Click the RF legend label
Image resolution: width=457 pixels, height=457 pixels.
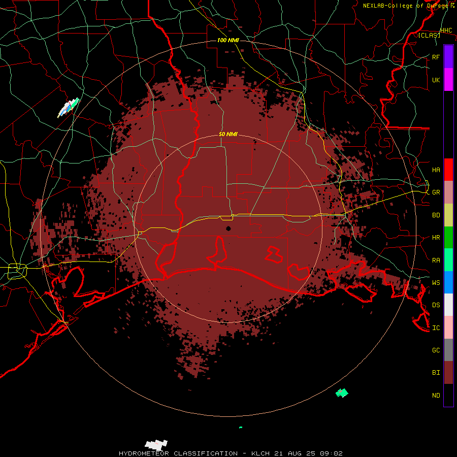(x=436, y=57)
